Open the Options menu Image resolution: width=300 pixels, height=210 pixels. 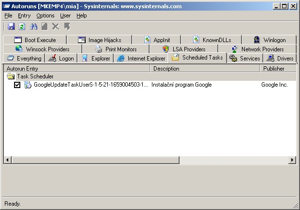pos(45,15)
